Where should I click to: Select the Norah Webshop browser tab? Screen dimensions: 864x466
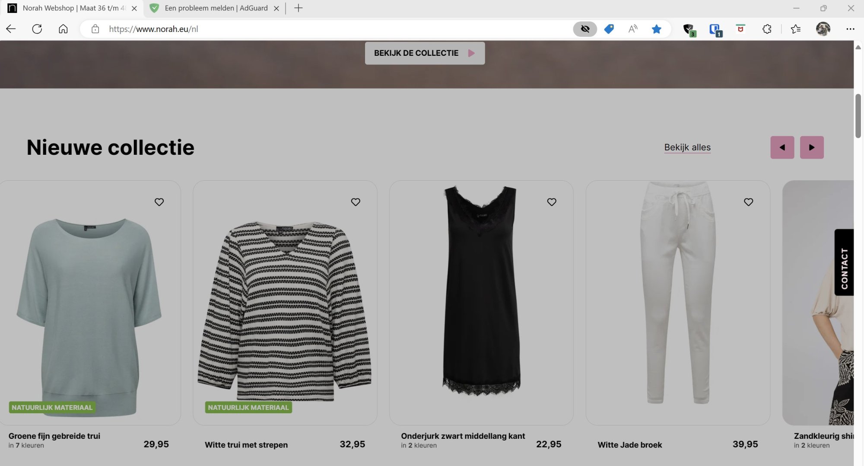[71, 8]
